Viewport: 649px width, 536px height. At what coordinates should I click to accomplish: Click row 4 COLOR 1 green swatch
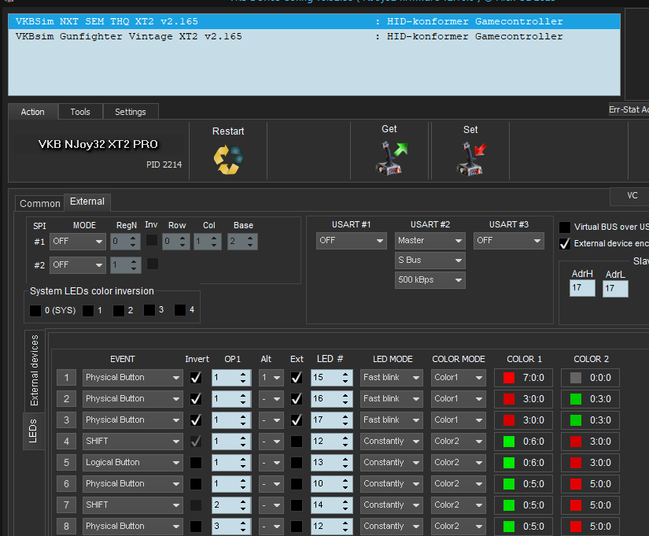click(x=509, y=442)
